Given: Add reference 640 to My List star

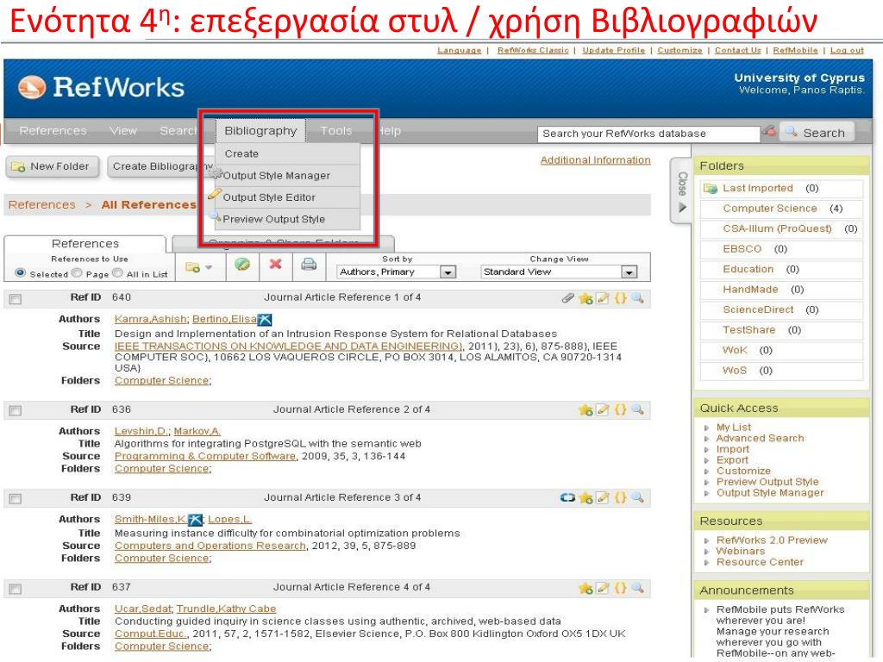Looking at the screenshot, I should click(586, 297).
